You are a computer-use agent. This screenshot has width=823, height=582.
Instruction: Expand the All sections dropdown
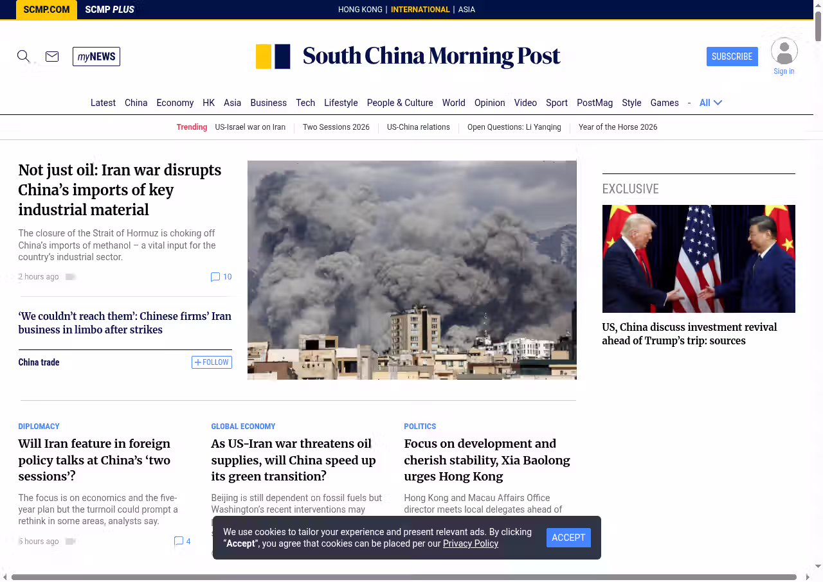710,103
